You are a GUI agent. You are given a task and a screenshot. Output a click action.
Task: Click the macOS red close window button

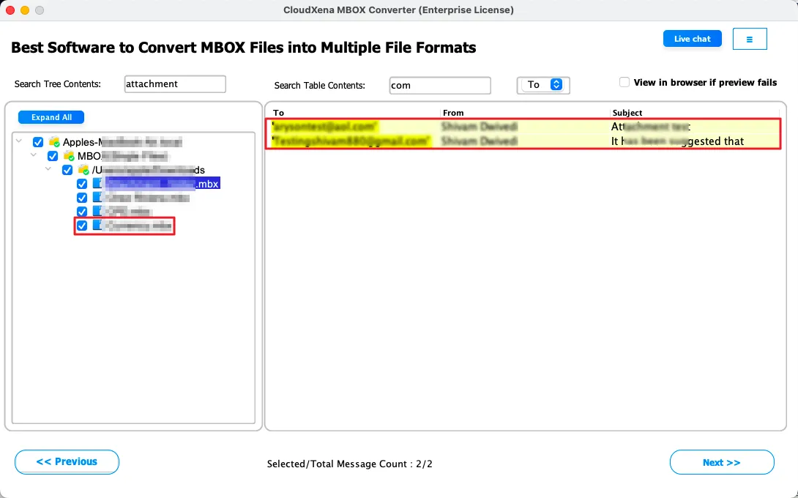click(10, 10)
